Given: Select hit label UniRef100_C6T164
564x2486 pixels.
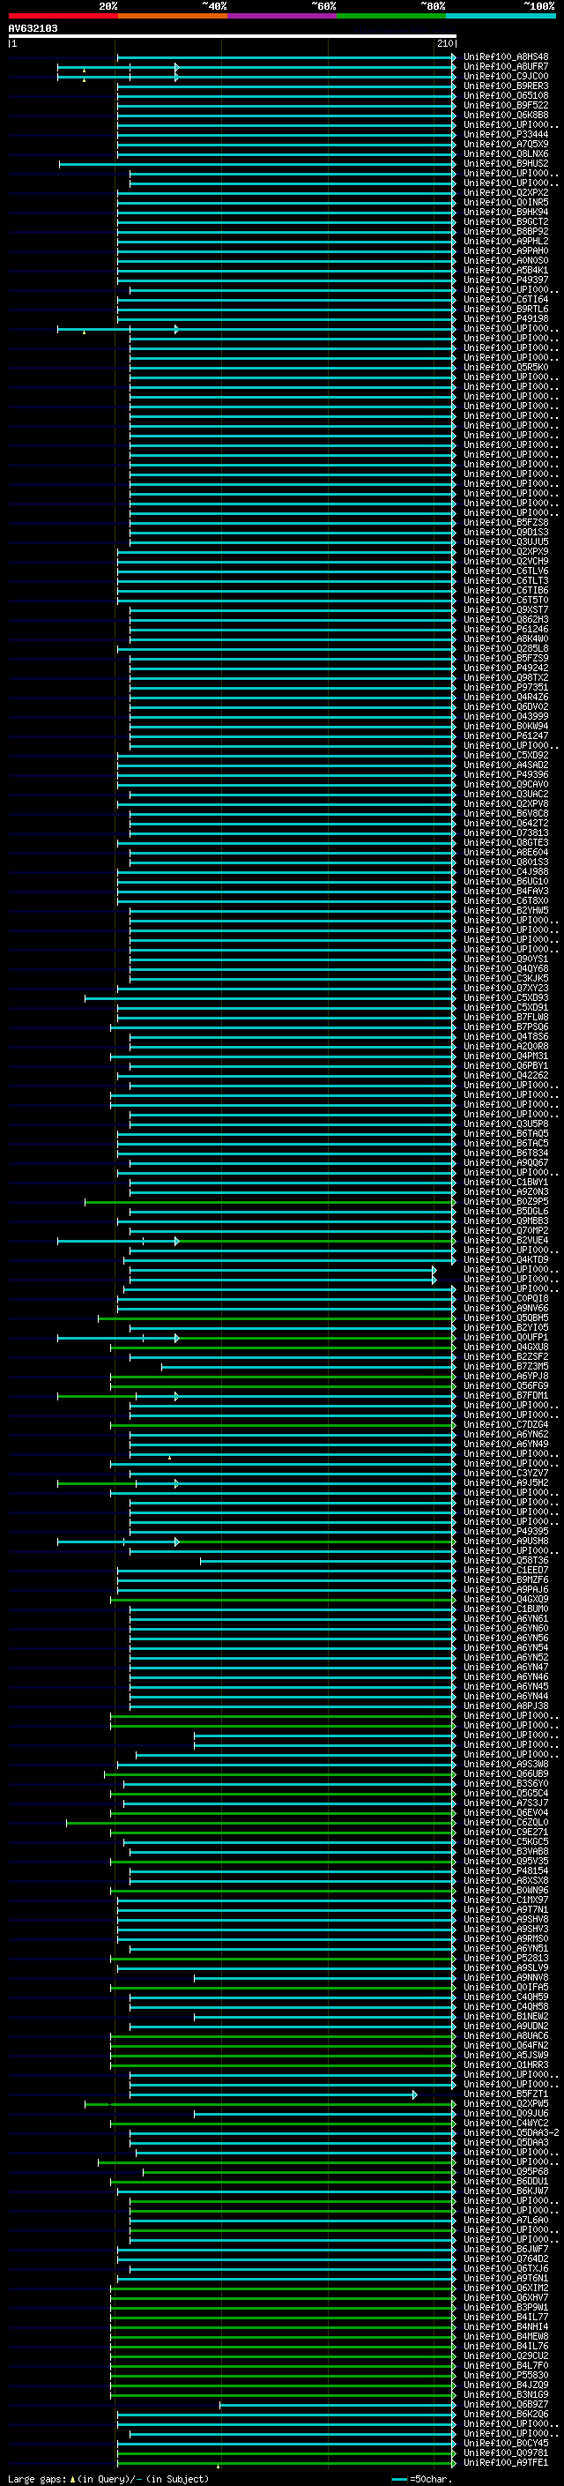Looking at the screenshot, I should pyautogui.click(x=506, y=299).
